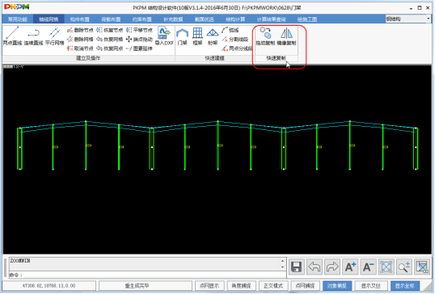Click the drag copy button (拖动复制)
This screenshot has width=435, height=294.
(265, 36)
